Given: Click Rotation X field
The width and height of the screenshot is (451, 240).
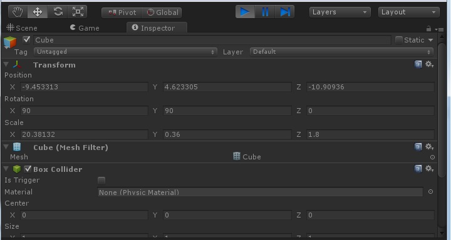Looking at the screenshot, I should pyautogui.click(x=84, y=111).
